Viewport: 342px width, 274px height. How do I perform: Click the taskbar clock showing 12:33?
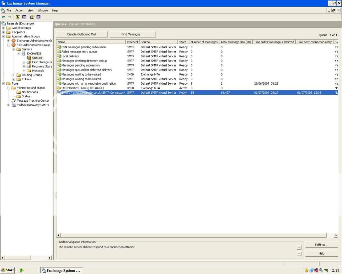335,271
